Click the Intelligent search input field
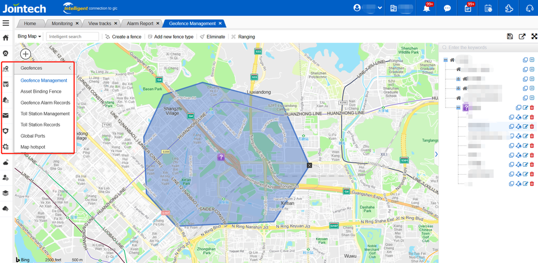The width and height of the screenshot is (538, 263). coord(72,36)
